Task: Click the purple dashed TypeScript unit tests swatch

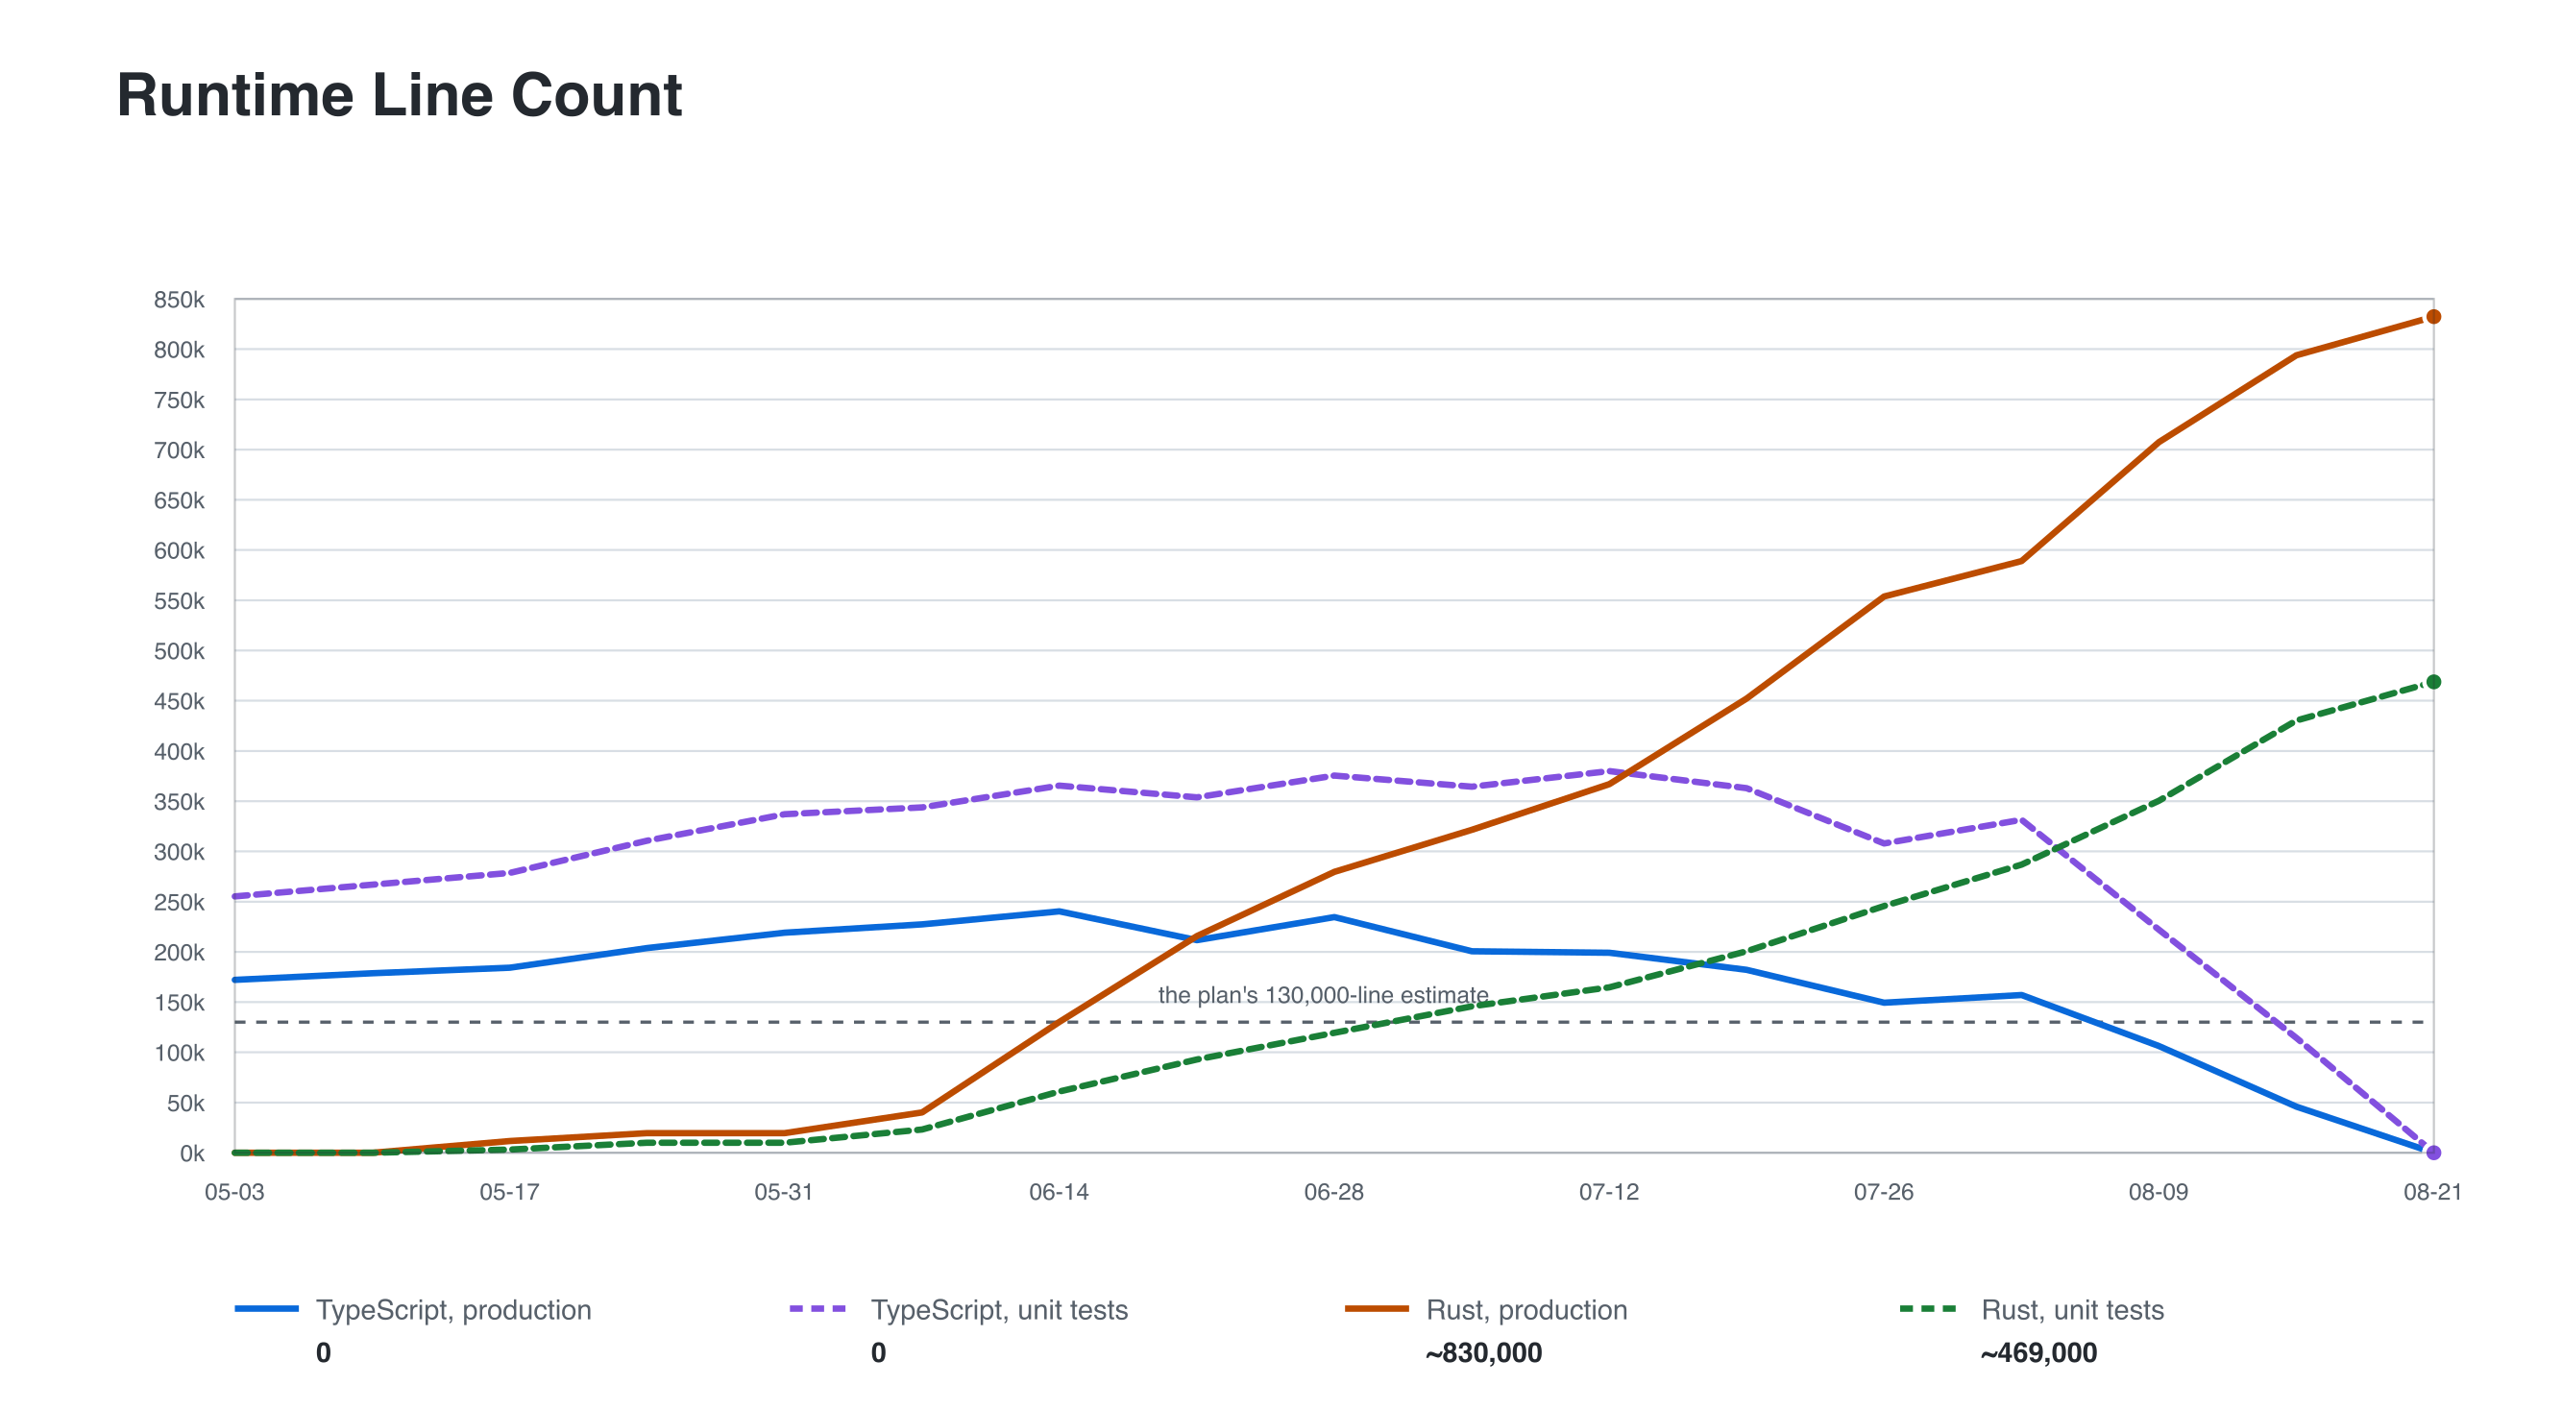Action: tap(817, 1308)
